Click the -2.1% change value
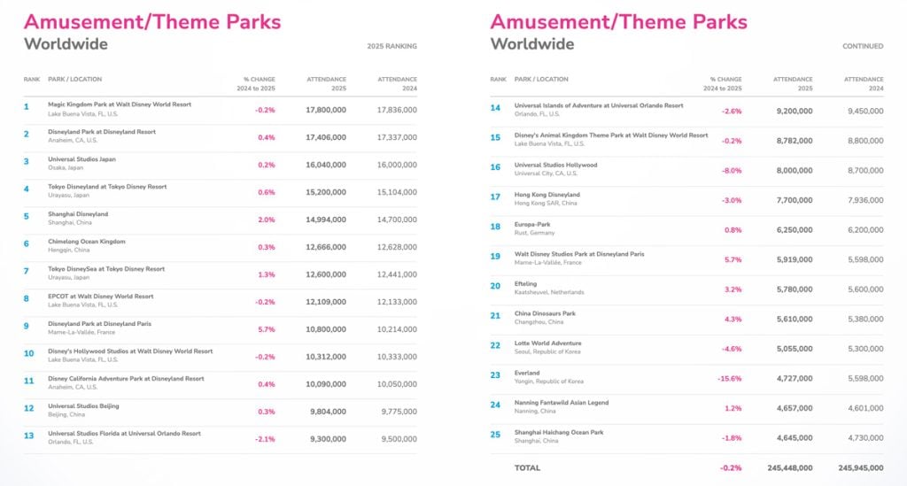Image resolution: width=907 pixels, height=486 pixels. click(265, 439)
